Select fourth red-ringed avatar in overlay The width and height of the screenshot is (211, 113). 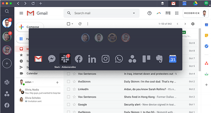126,38
